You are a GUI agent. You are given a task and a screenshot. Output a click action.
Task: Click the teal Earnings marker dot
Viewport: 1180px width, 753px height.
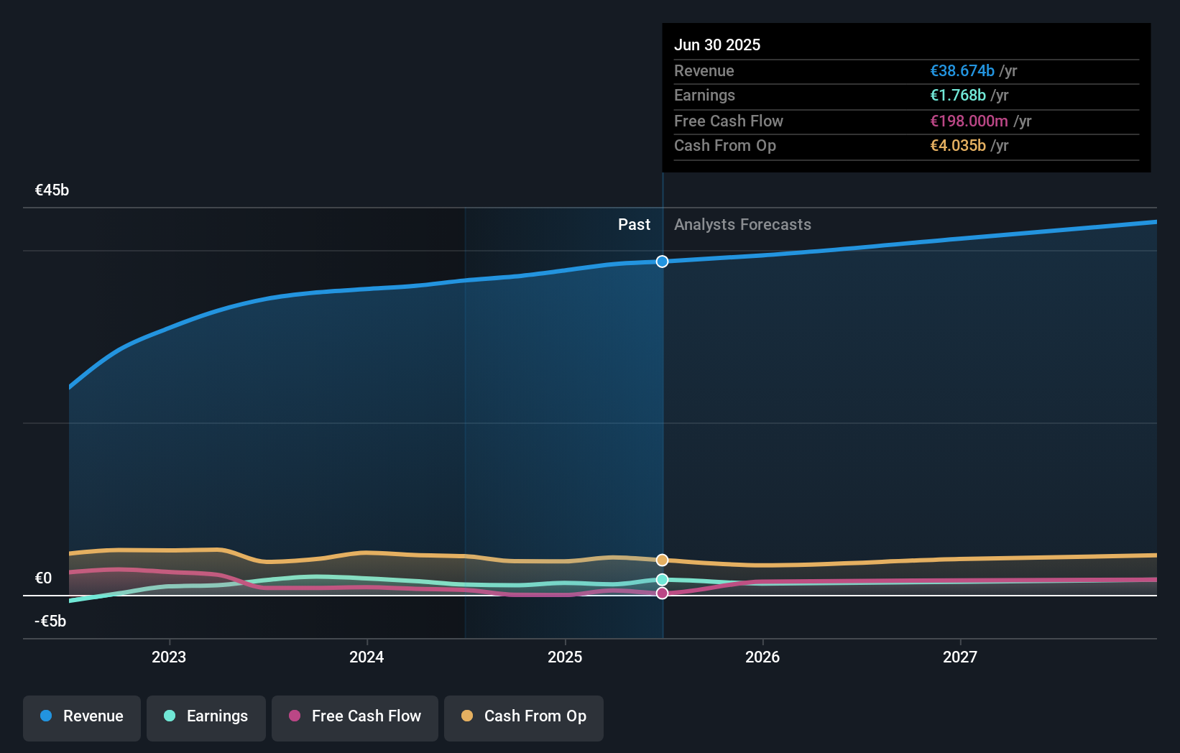pyautogui.click(x=662, y=579)
